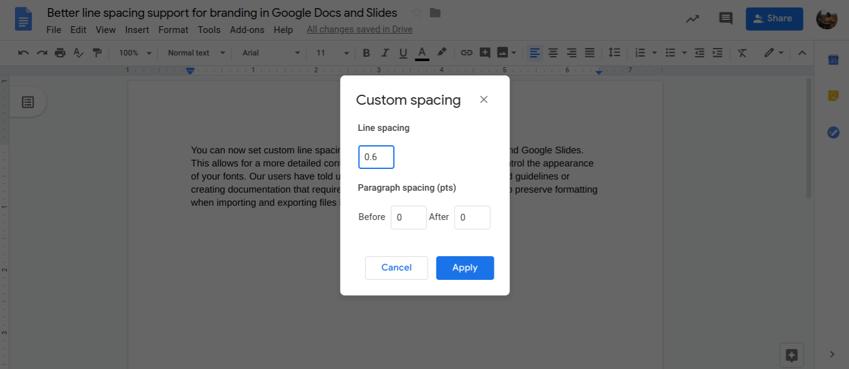The image size is (849, 369).
Task: Expand bulleted list options arrow
Action: tap(684, 53)
